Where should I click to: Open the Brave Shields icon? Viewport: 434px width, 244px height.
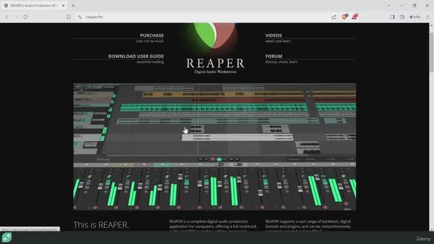coord(344,17)
